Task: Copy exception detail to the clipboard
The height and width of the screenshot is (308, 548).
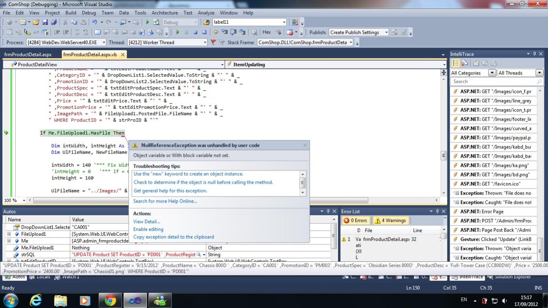Action: click(174, 237)
